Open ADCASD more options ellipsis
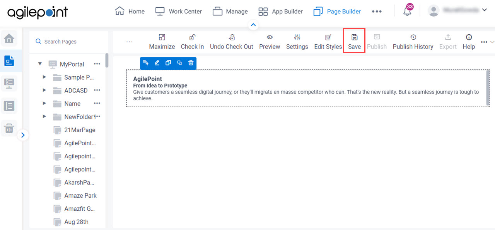Viewport: 495px width, 230px height. tap(97, 90)
